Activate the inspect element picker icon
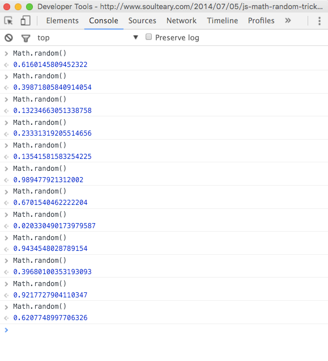Image resolution: width=328 pixels, height=361 pixels. tap(8, 21)
